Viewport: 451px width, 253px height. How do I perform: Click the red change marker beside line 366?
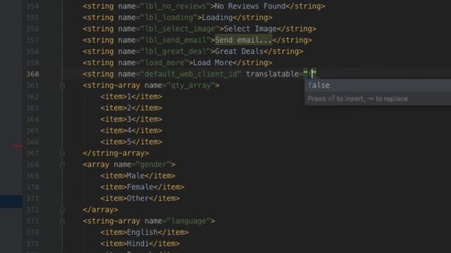point(17,147)
